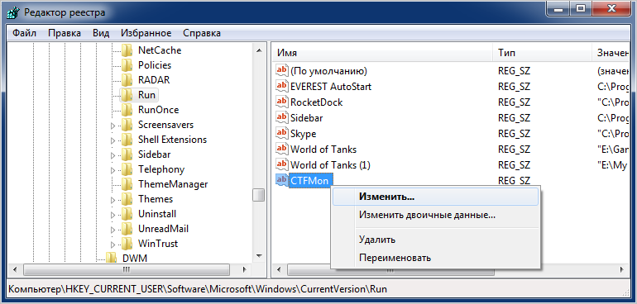The width and height of the screenshot is (637, 304).
Task: Click the RADAR folder icon
Action: coord(127,80)
